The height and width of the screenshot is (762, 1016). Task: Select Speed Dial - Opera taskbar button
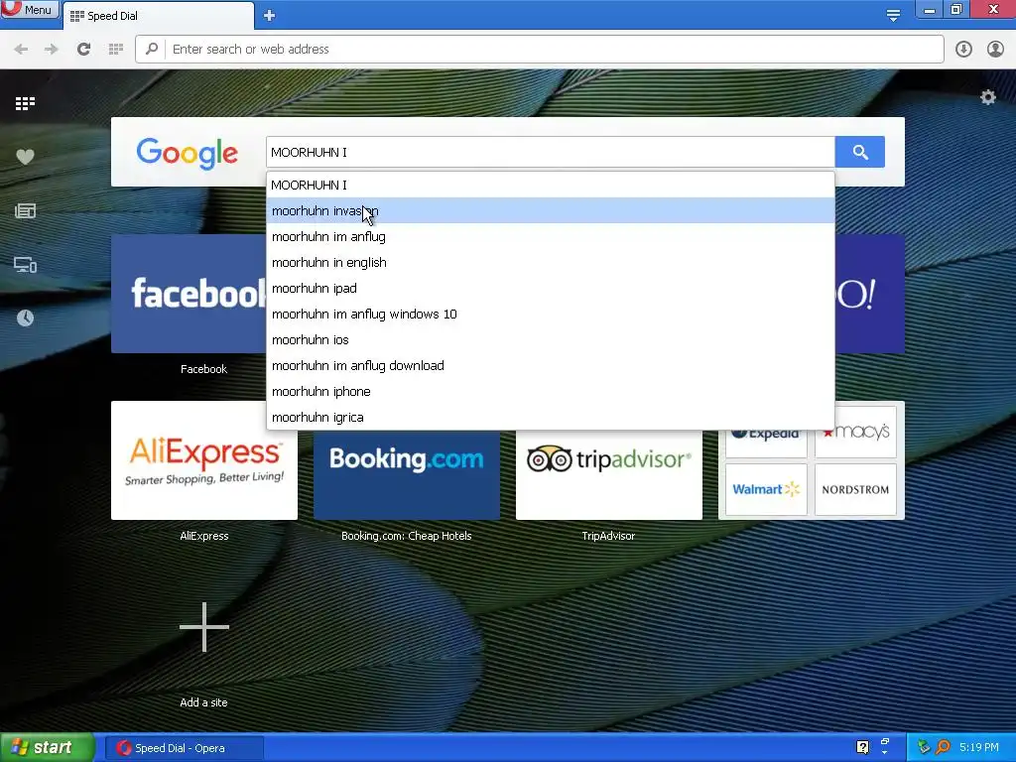pos(185,748)
